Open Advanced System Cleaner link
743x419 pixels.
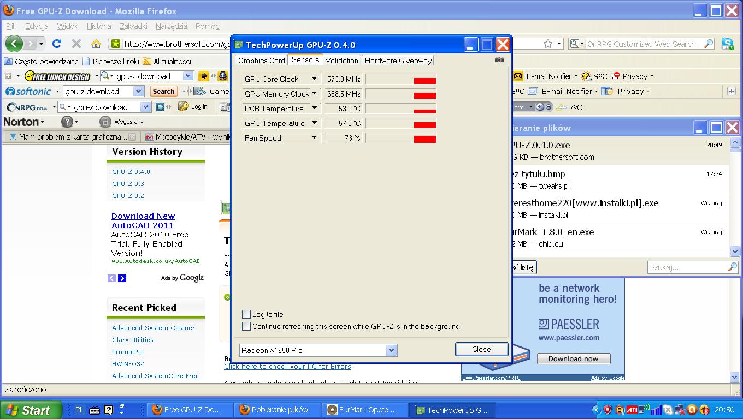pos(154,328)
